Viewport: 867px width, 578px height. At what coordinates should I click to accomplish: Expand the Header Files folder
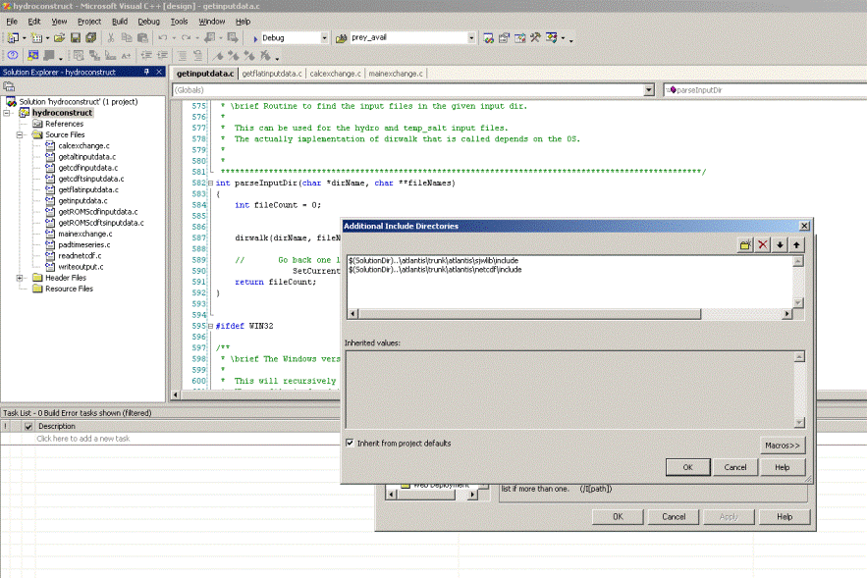(21, 278)
